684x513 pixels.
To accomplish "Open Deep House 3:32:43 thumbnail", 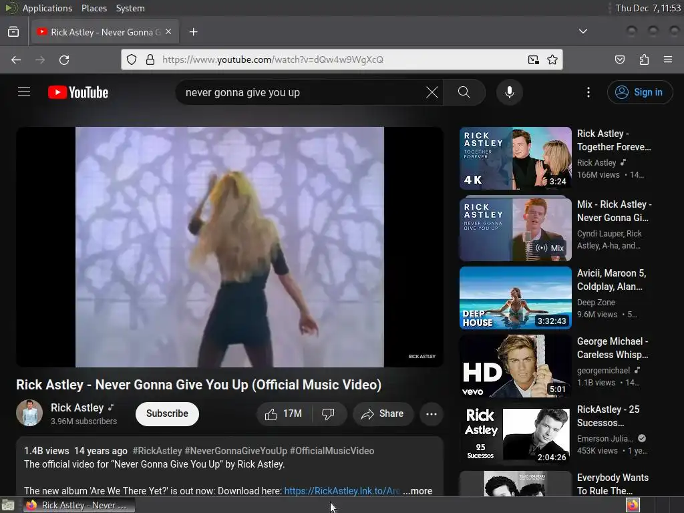I will (515, 298).
